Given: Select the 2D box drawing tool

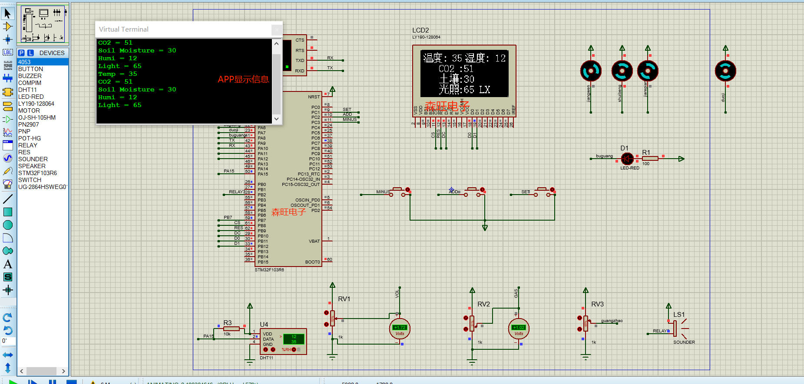Looking at the screenshot, I should pos(7,212).
